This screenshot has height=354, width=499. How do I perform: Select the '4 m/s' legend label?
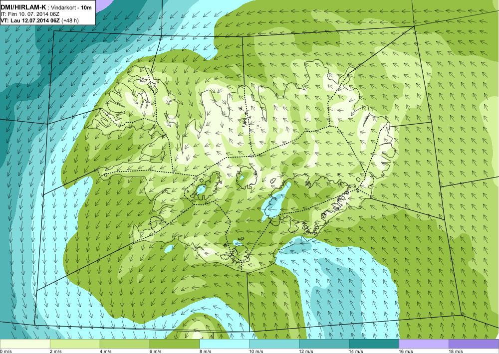tap(106, 352)
